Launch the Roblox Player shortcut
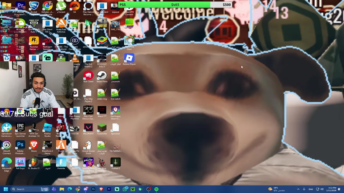Screen dimensions: 344x193 (x=129, y=60)
